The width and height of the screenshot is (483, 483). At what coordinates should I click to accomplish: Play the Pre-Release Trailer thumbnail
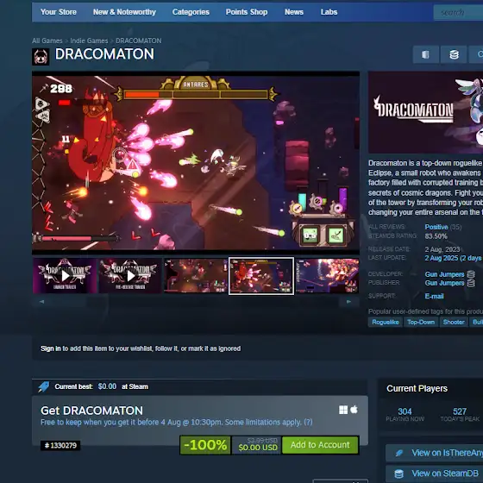click(130, 276)
